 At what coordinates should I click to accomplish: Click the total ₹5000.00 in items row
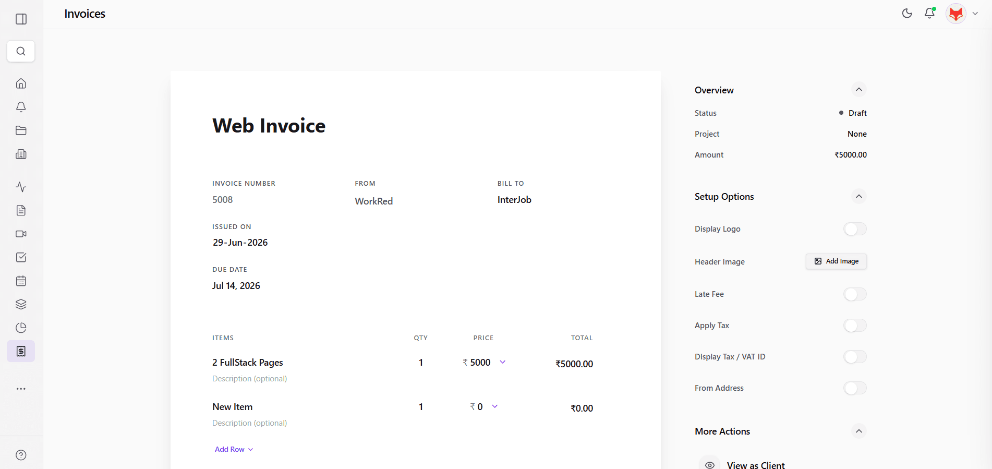(574, 364)
